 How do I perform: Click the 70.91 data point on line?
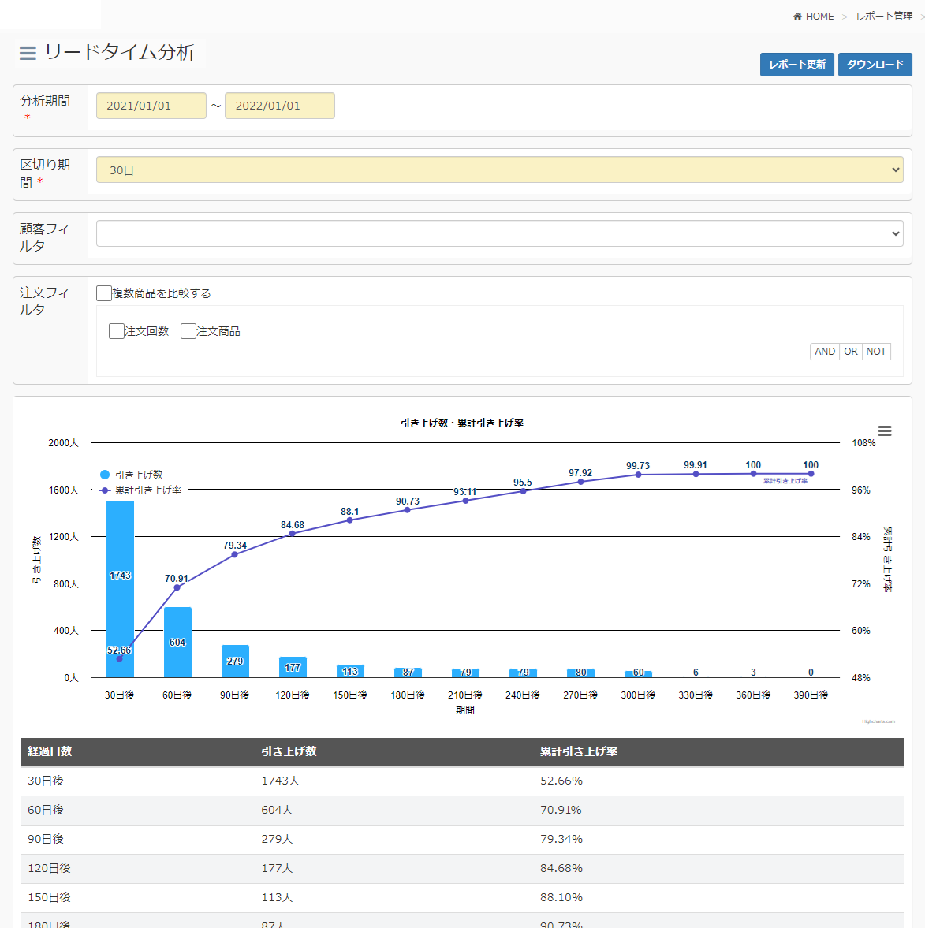coord(177,587)
